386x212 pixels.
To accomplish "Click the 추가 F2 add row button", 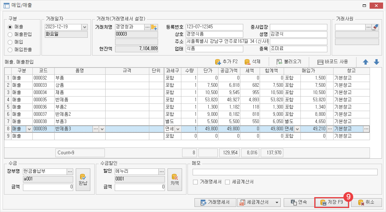I will point(227,62).
